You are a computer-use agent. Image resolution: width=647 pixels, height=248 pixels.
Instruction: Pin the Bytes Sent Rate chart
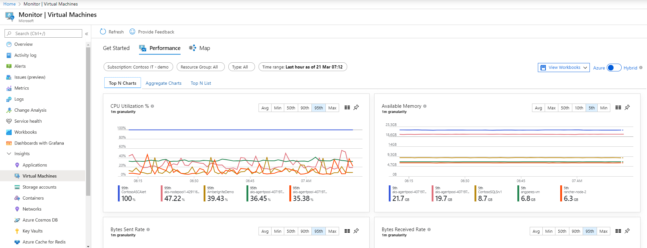tap(356, 231)
